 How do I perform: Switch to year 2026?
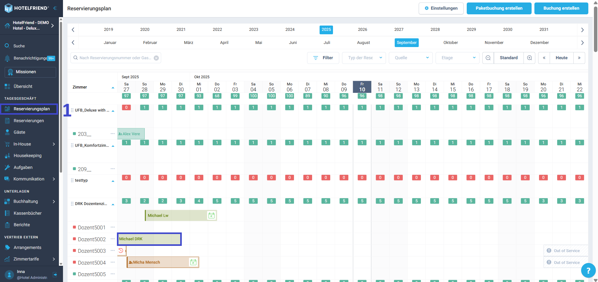tap(362, 30)
